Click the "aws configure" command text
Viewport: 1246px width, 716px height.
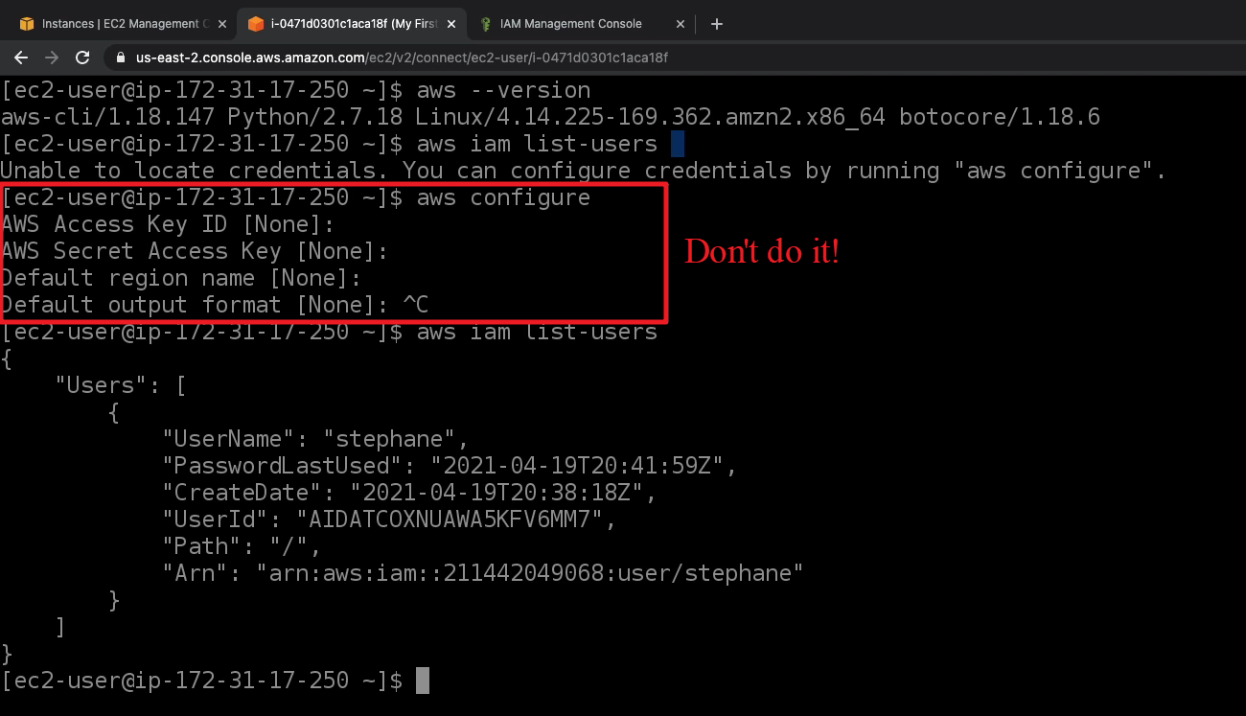point(503,197)
